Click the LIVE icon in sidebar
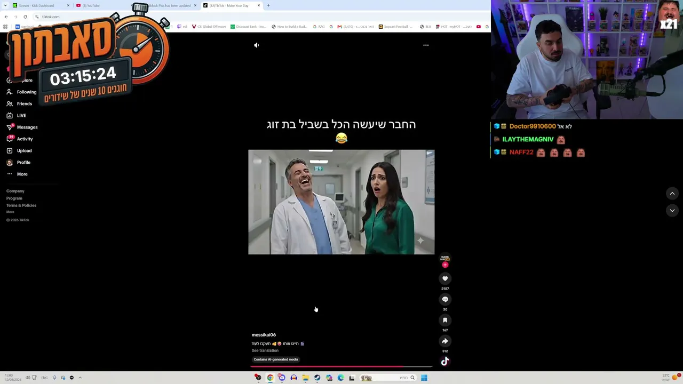Viewport: 683px width, 384px height. coord(10,115)
